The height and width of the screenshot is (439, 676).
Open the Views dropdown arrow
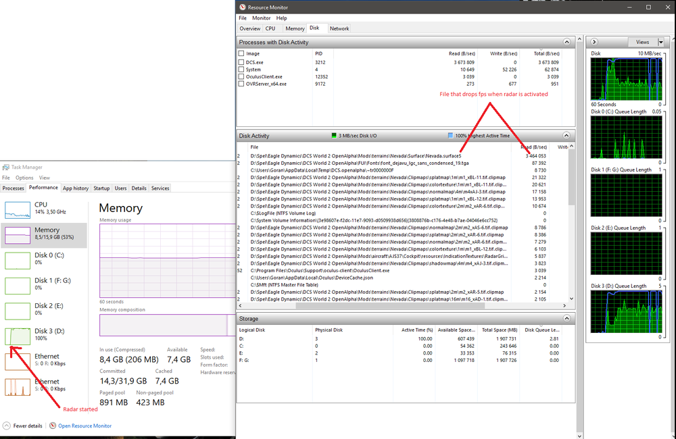click(x=661, y=42)
